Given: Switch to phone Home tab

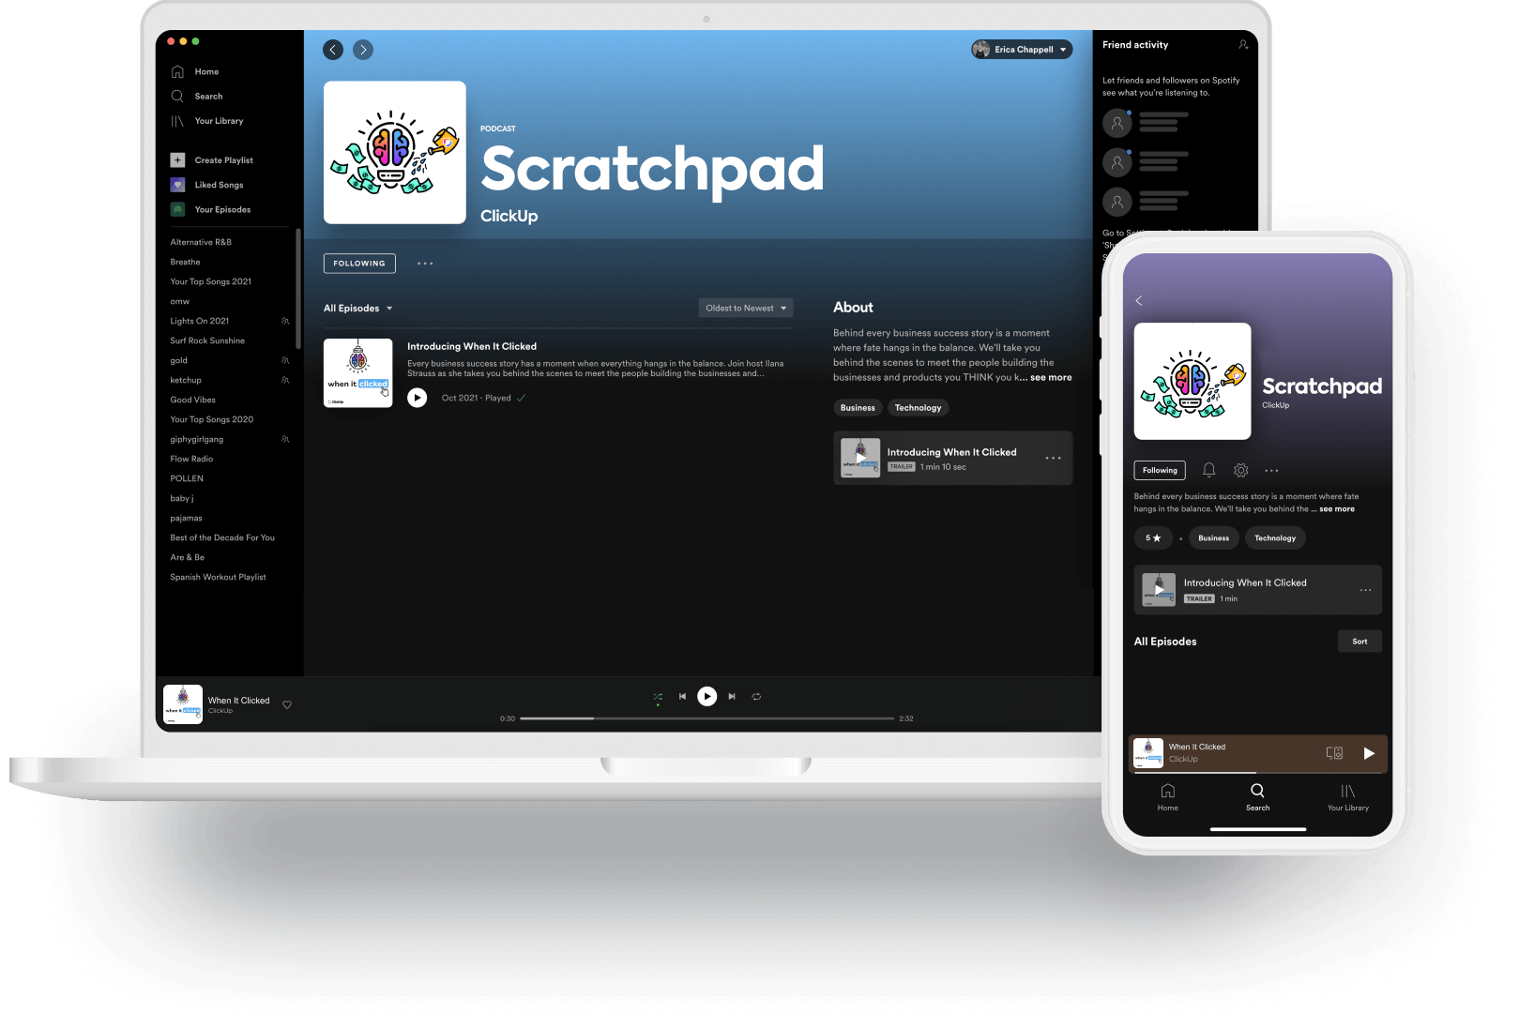Looking at the screenshot, I should [1167, 797].
